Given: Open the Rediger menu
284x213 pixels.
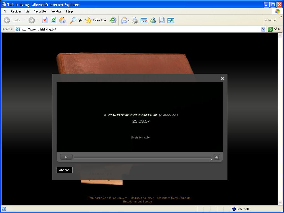Looking at the screenshot, I should 16,11.
